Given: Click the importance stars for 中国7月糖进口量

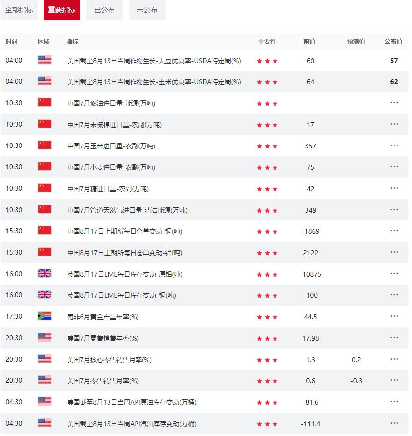Looking at the screenshot, I should click(268, 188).
